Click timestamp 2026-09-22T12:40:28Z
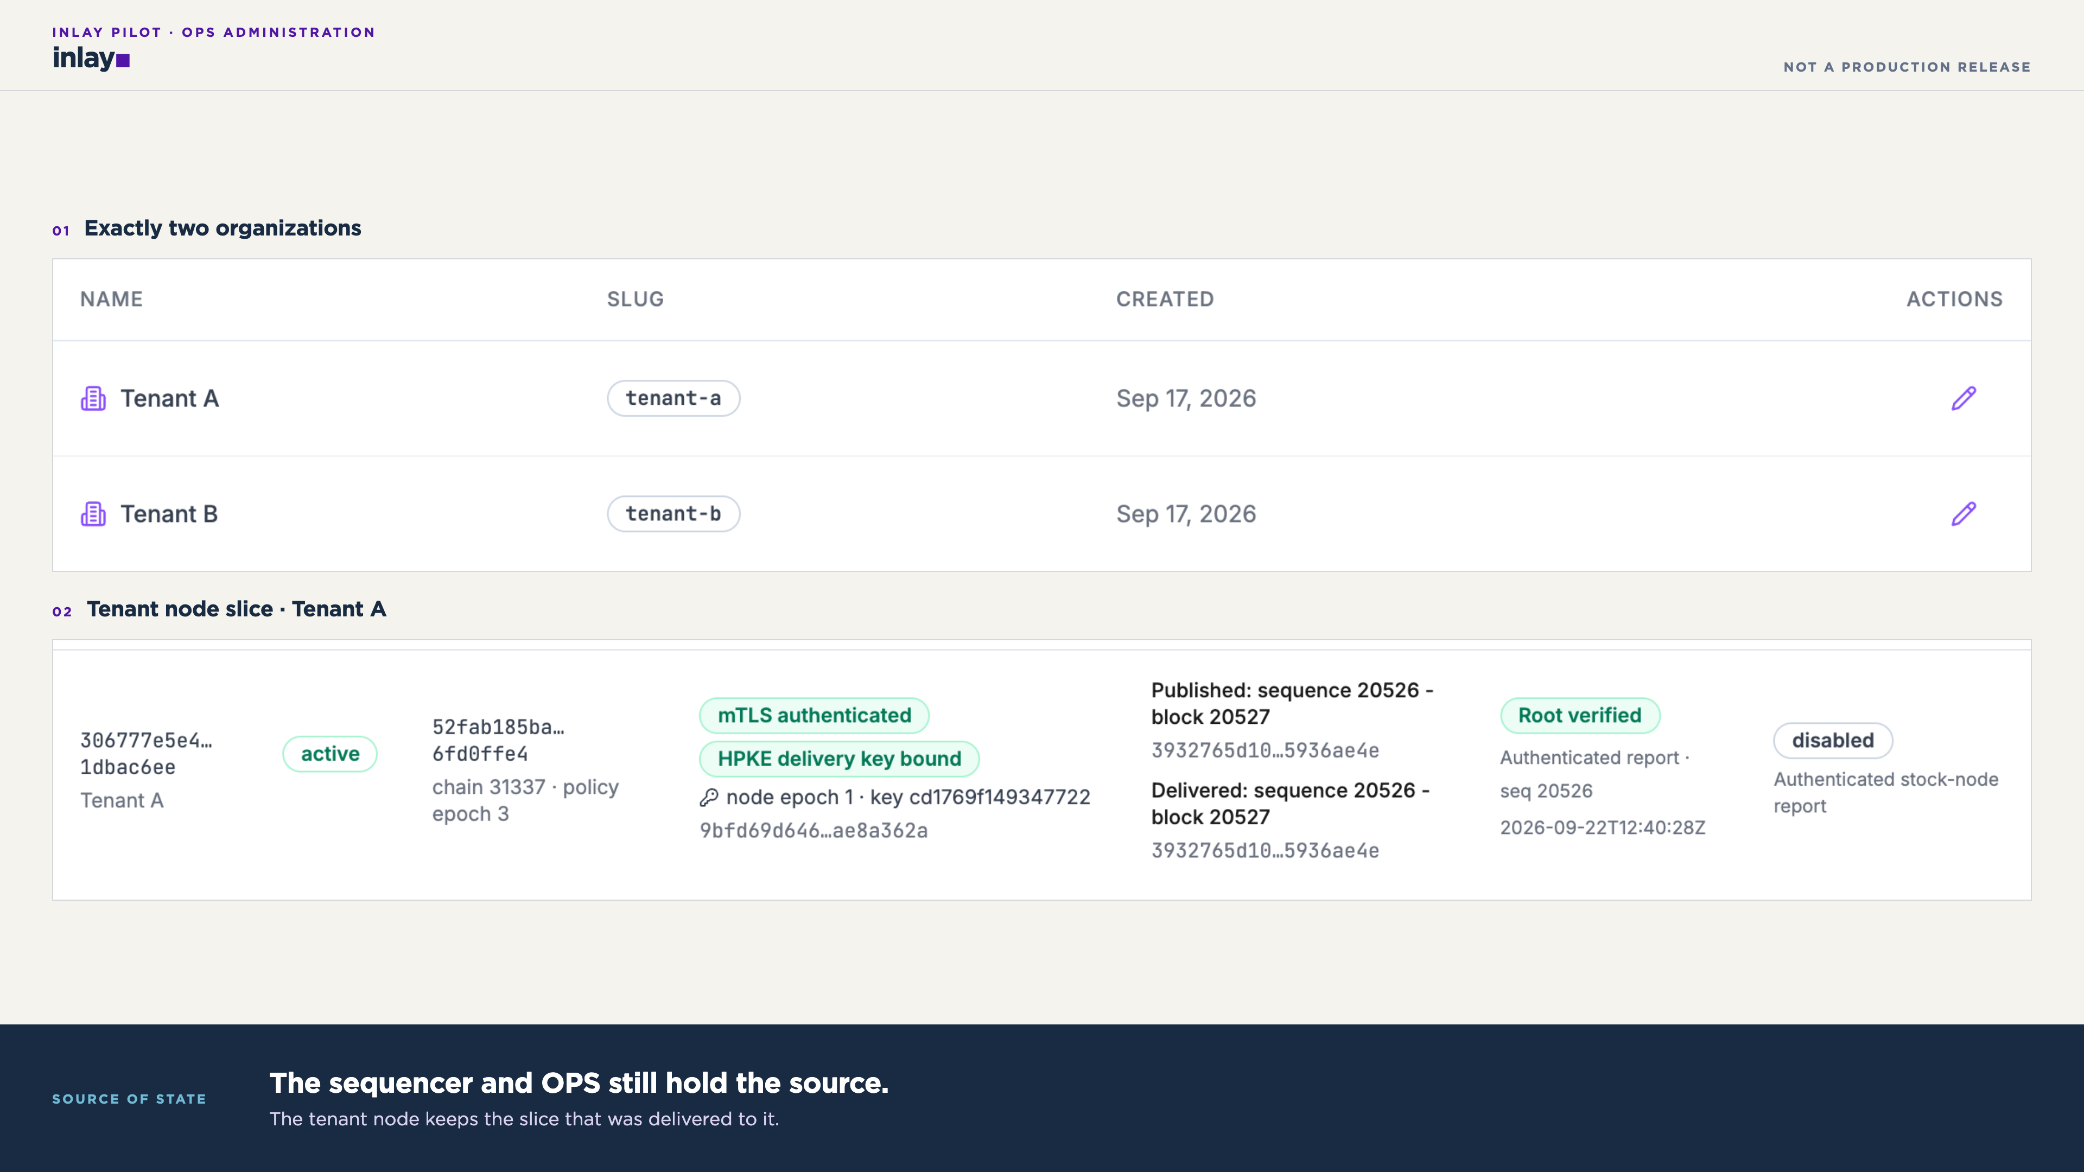The width and height of the screenshot is (2084, 1172). (1603, 828)
